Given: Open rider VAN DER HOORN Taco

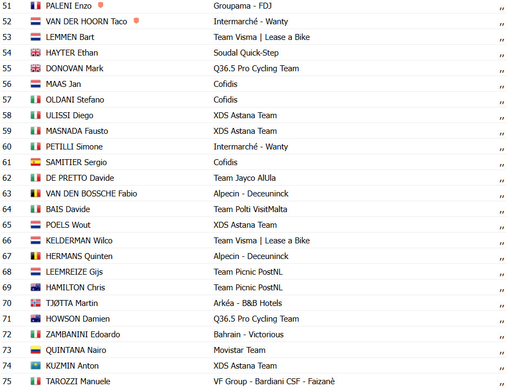Looking at the screenshot, I should click(86, 22).
